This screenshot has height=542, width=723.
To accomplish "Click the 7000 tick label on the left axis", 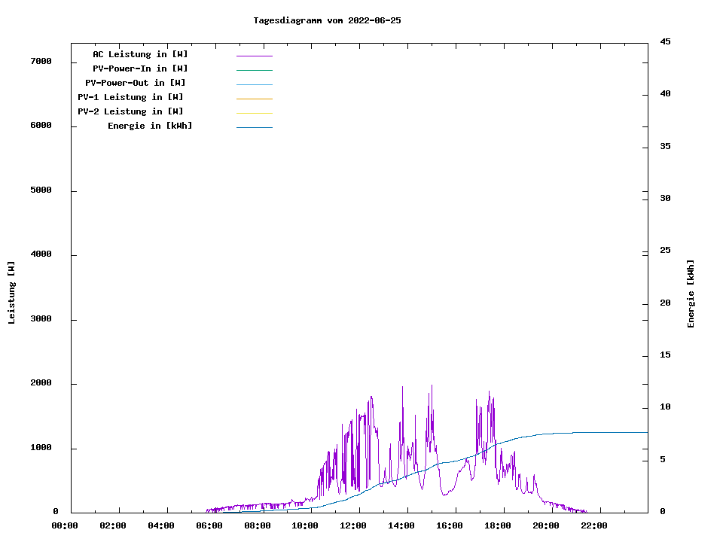I will 41,61.
